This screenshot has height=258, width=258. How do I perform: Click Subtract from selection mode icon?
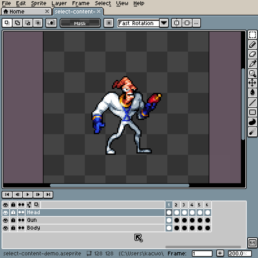pos(28,23)
